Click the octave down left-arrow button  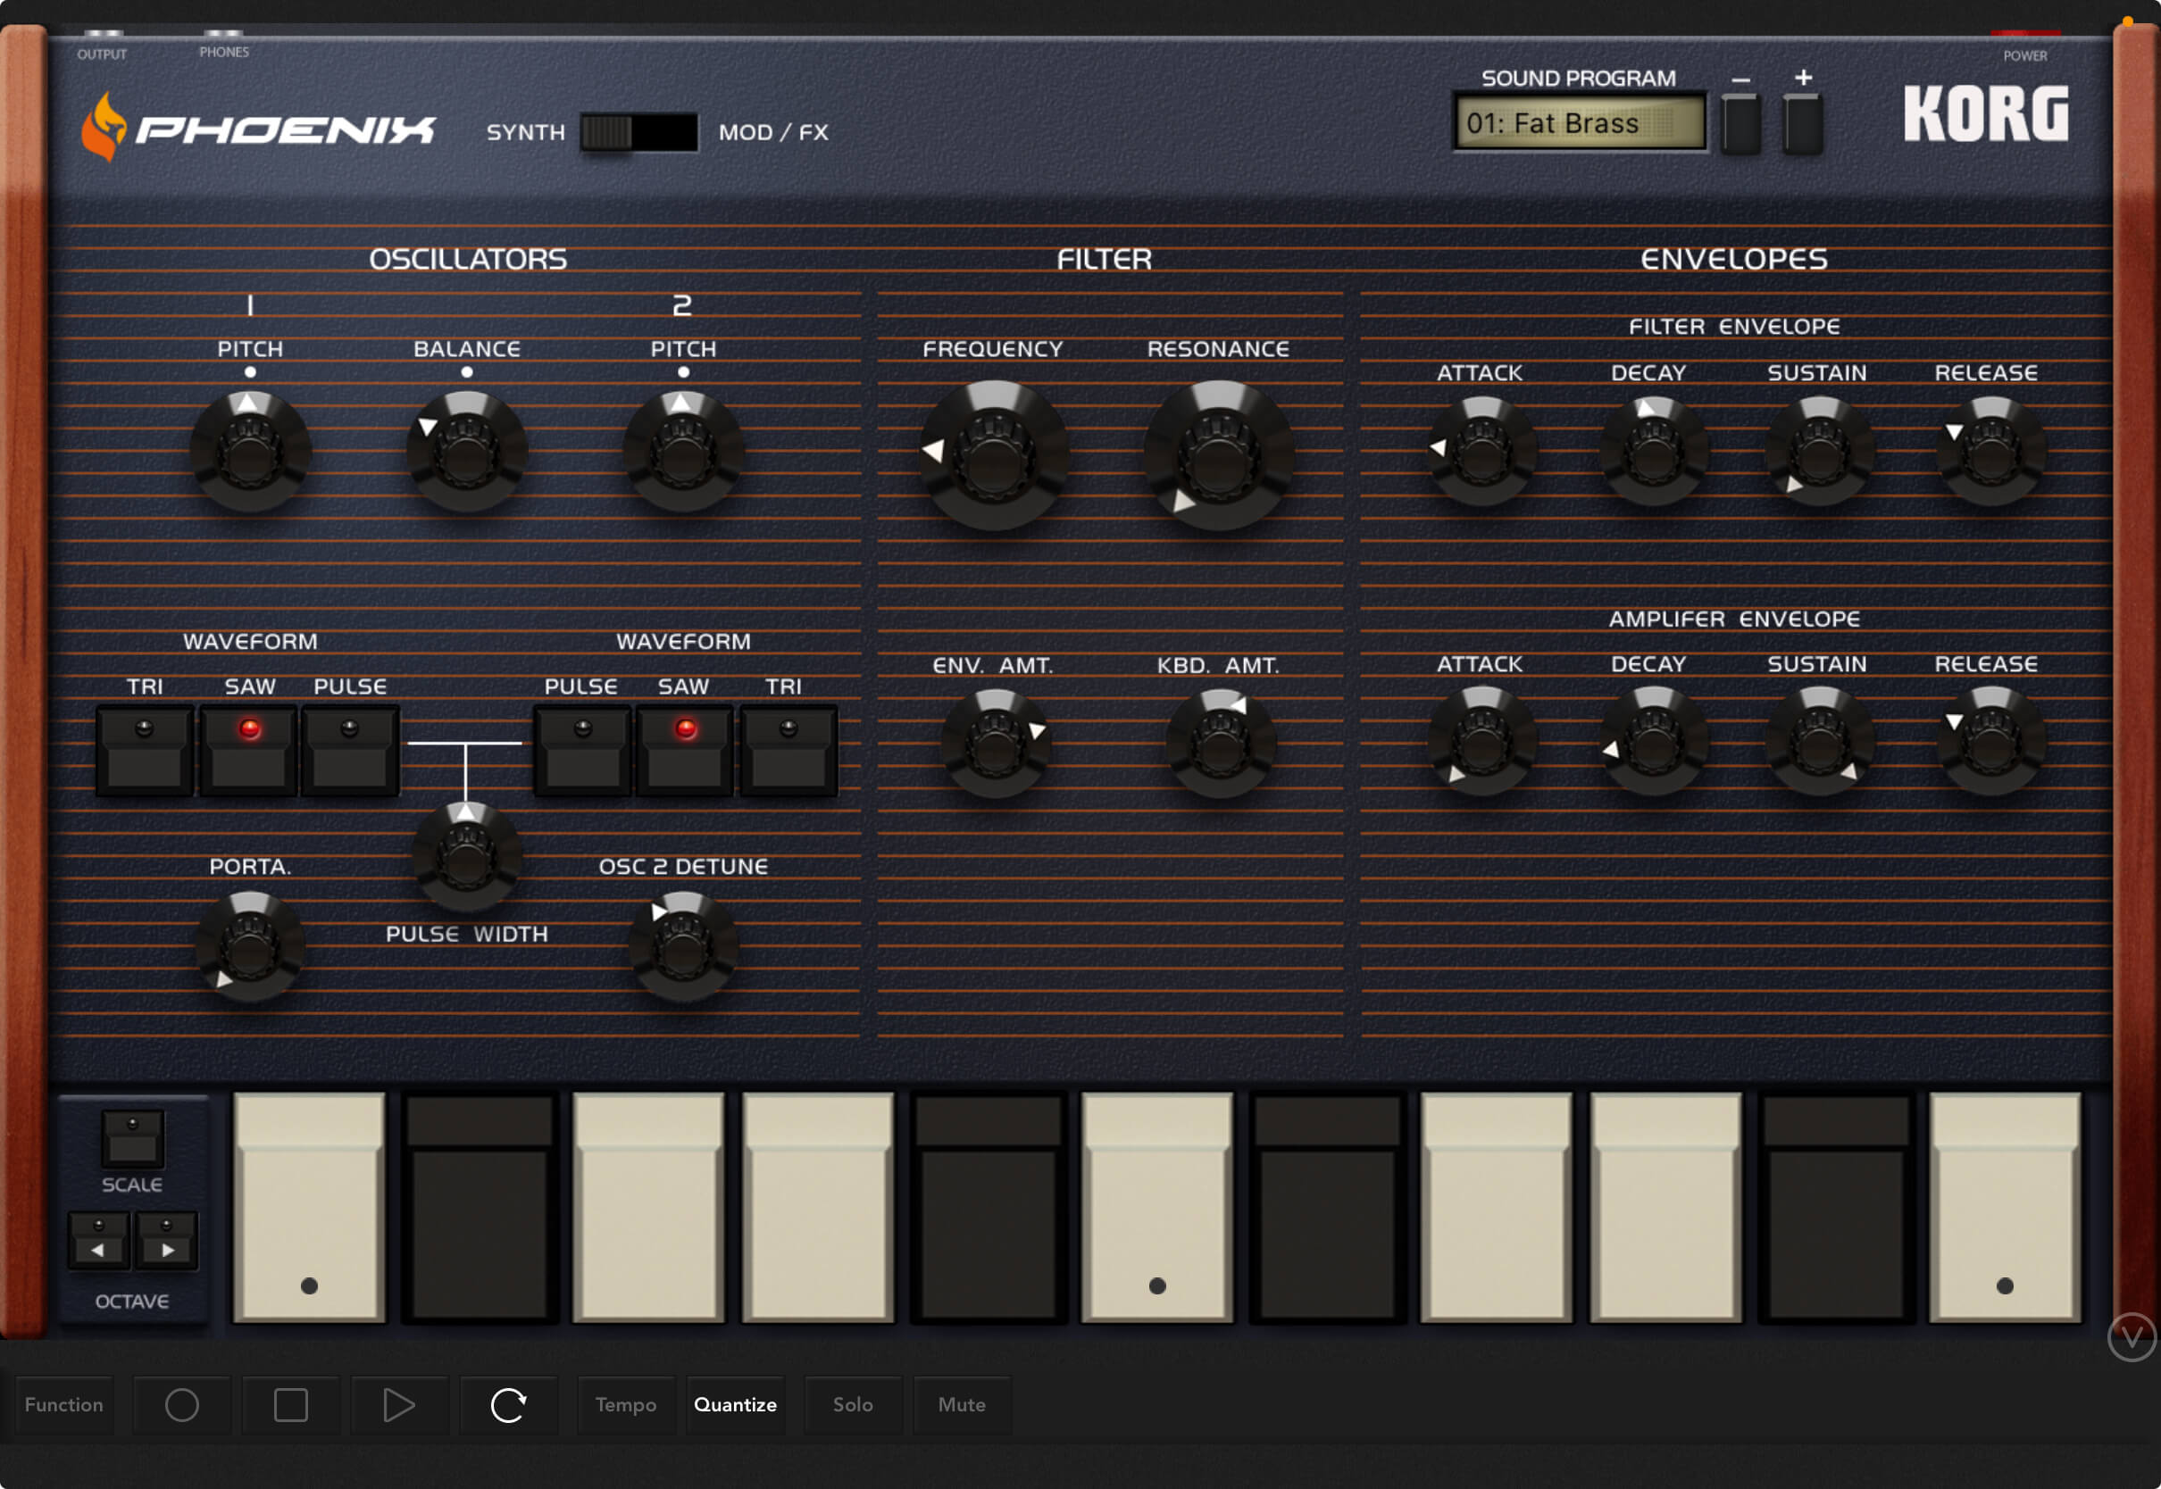click(x=99, y=1241)
